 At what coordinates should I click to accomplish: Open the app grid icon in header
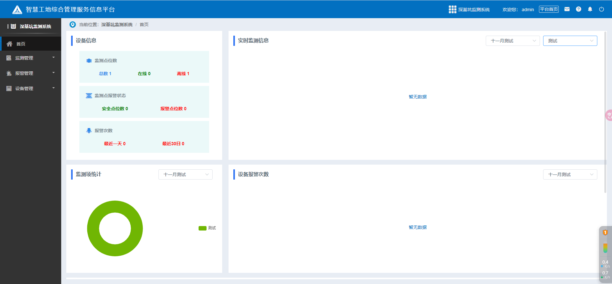[x=452, y=10]
